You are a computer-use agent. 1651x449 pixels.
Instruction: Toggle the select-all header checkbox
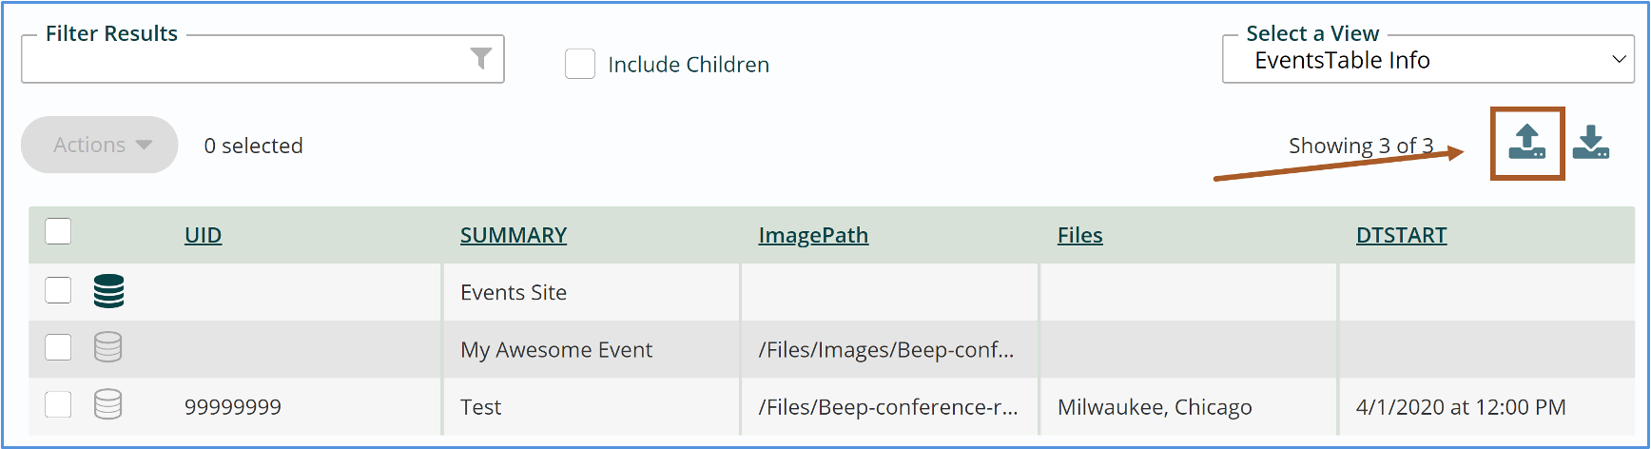click(58, 231)
